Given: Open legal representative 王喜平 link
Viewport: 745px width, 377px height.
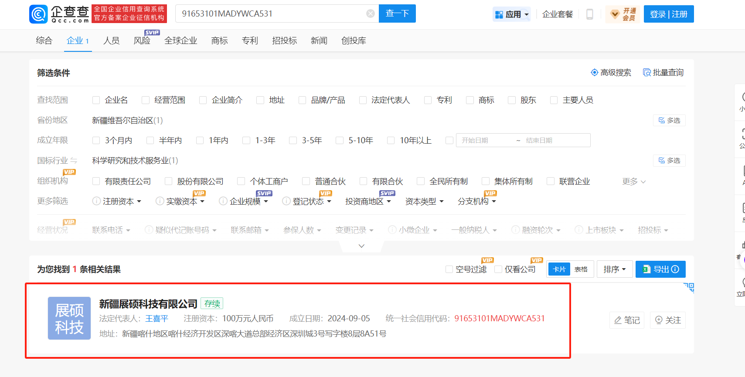Looking at the screenshot, I should (156, 319).
